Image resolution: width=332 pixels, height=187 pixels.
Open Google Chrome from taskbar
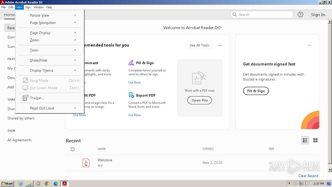tap(47, 184)
